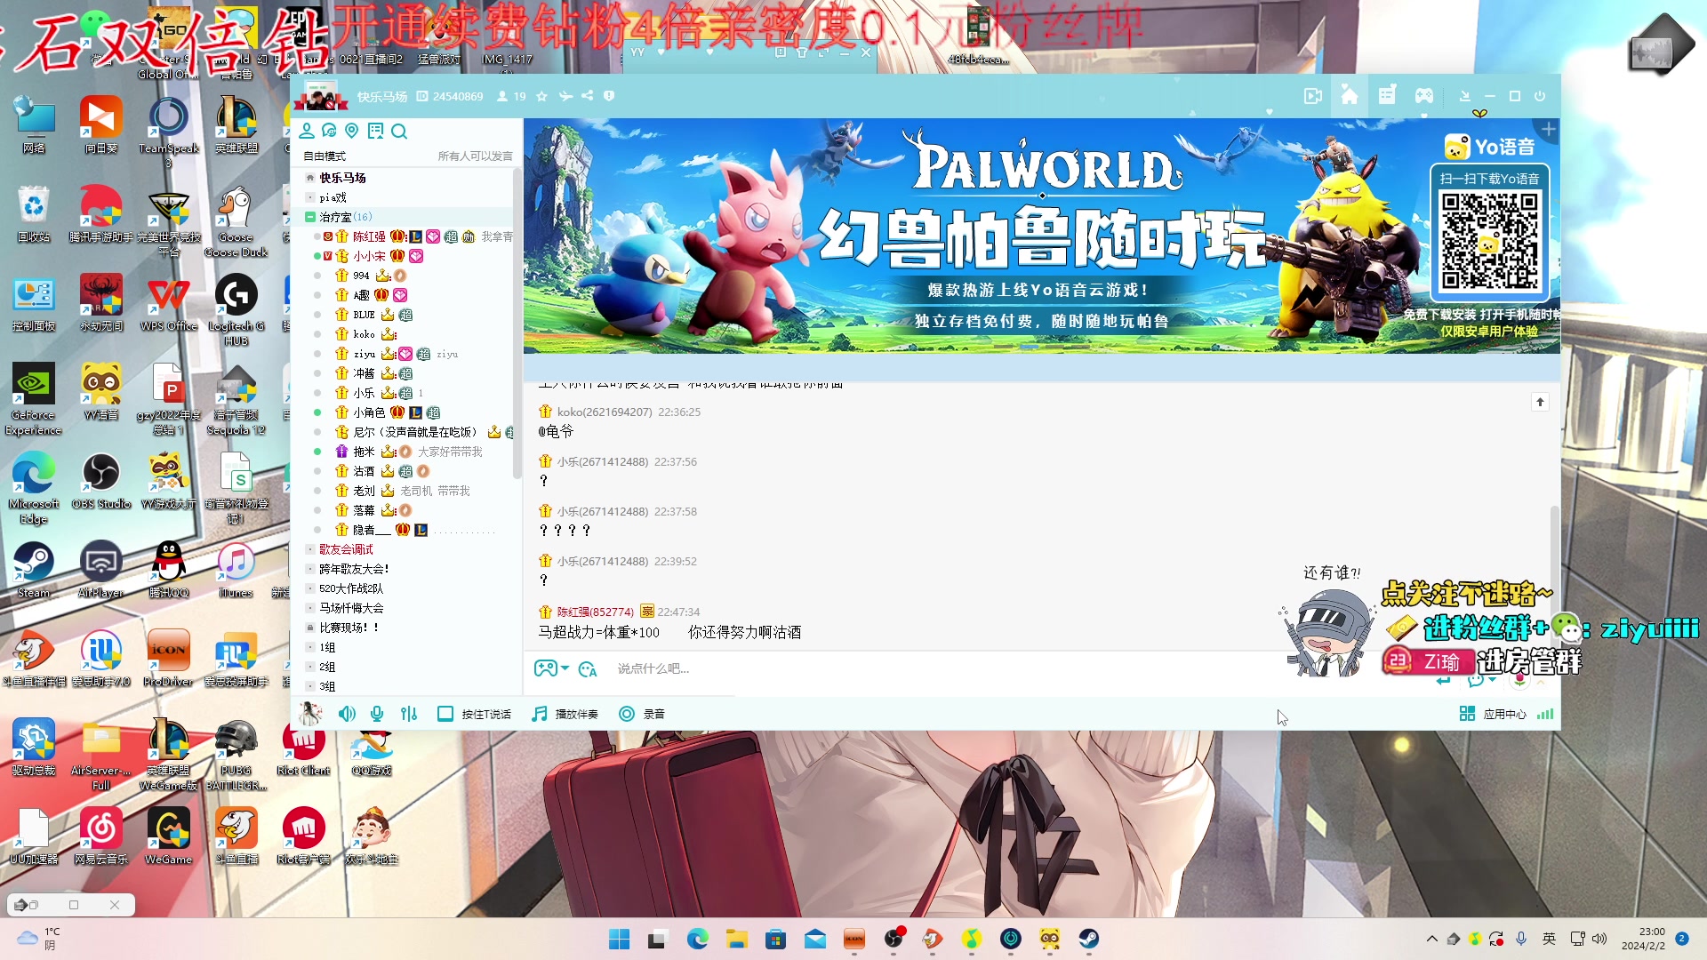This screenshot has width=1707, height=960.
Task: Click koko(2621694207) name in chat
Action: click(x=605, y=412)
